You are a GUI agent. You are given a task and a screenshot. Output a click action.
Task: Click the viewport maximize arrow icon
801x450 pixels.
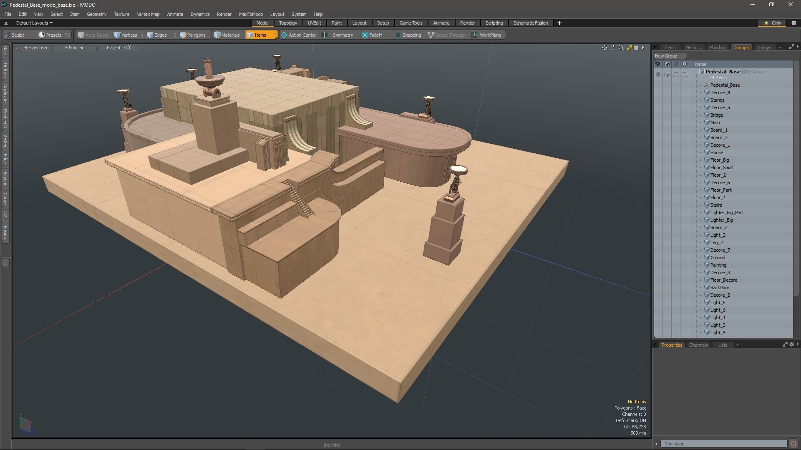coord(629,48)
